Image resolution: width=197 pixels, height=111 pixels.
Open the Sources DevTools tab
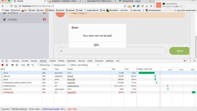pos(34,61)
